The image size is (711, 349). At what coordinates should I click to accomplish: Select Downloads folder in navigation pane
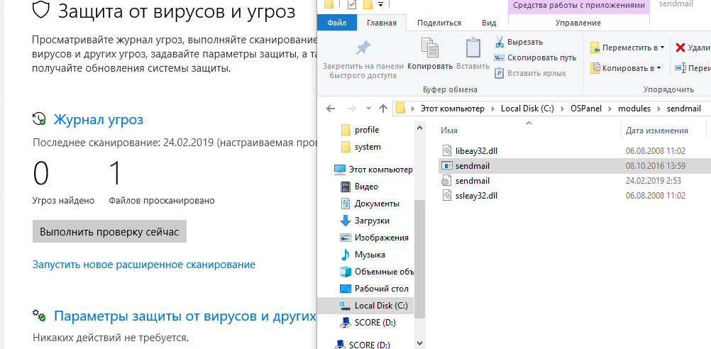(371, 221)
